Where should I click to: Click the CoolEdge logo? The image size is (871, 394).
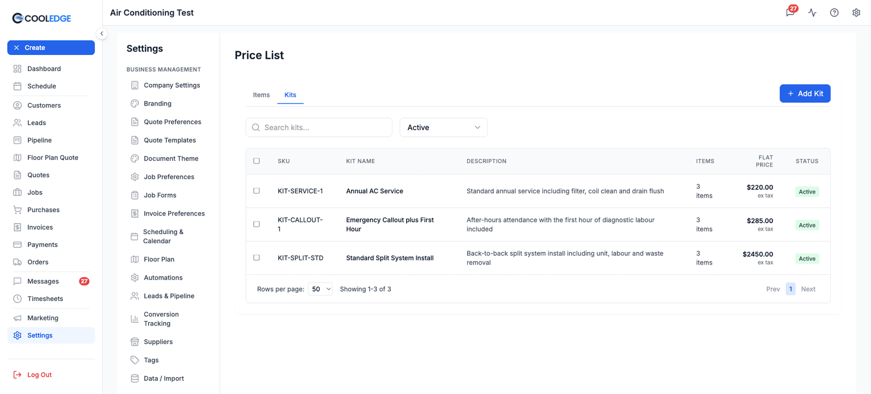[42, 19]
